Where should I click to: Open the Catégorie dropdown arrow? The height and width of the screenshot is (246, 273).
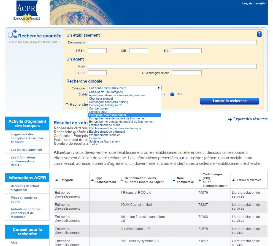point(159,88)
